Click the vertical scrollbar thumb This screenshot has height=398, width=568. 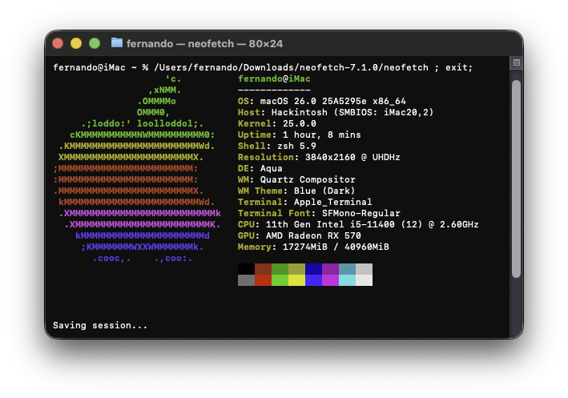click(x=516, y=179)
